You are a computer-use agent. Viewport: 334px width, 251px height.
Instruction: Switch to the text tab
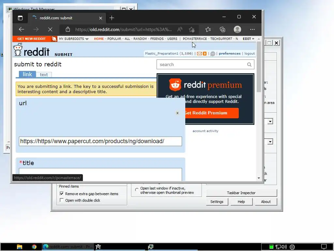click(44, 75)
